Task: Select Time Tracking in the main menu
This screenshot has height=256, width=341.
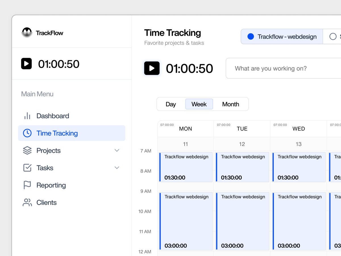Action: point(72,133)
